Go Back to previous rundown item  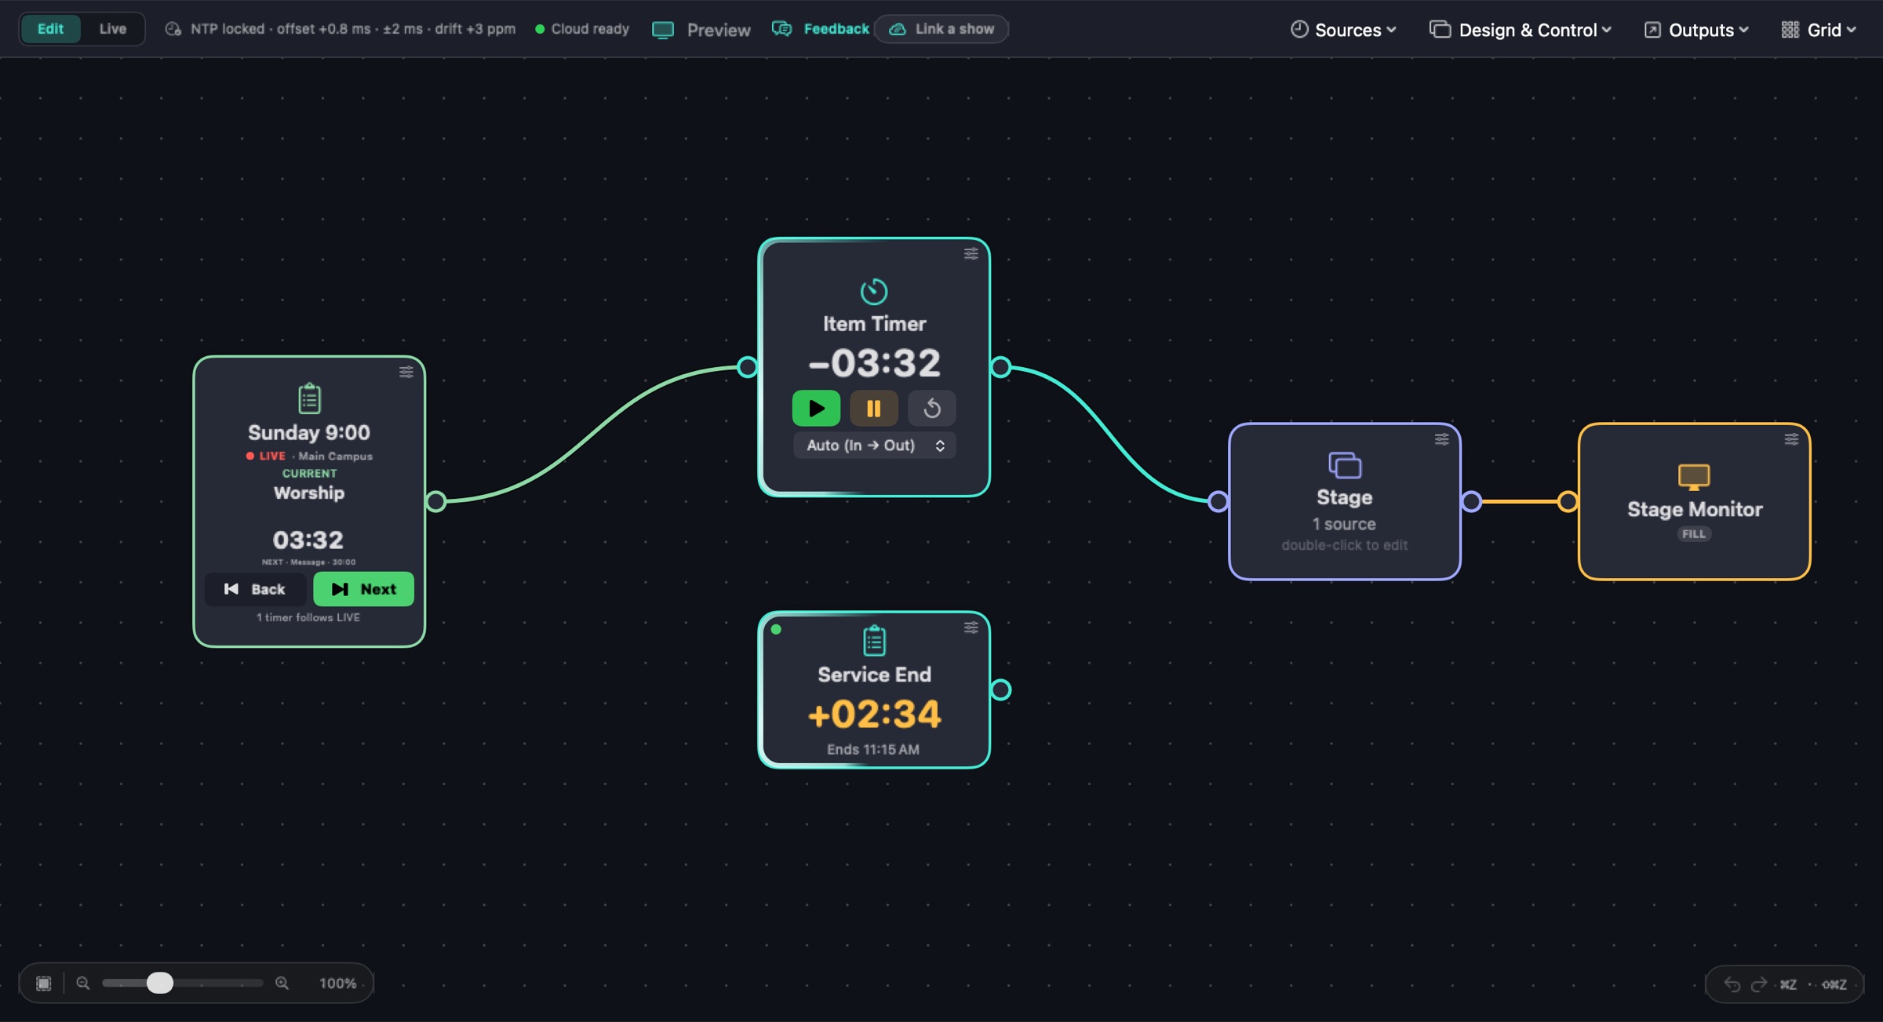255,589
